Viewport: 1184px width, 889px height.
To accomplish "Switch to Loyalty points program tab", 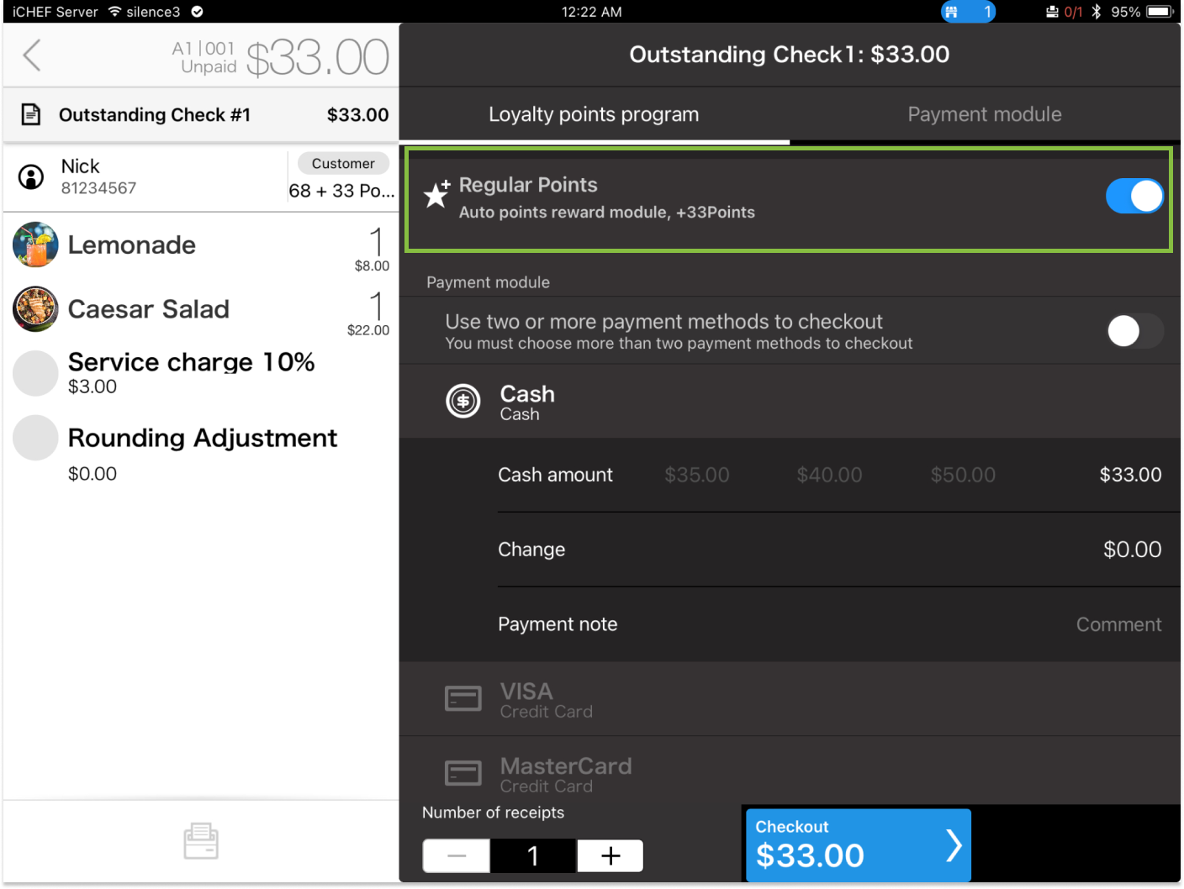I will (594, 114).
